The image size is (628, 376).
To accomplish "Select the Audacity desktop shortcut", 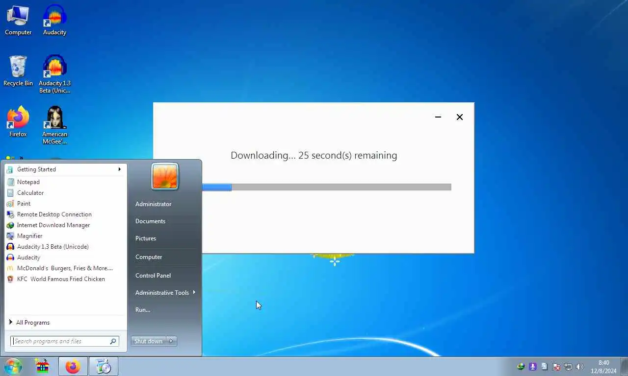I will 54,20.
